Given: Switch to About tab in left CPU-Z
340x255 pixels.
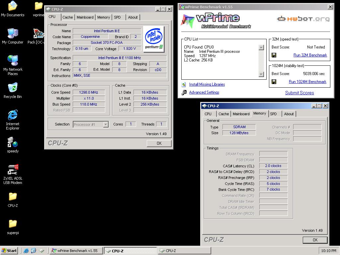Looking at the screenshot, I should click(x=133, y=17).
